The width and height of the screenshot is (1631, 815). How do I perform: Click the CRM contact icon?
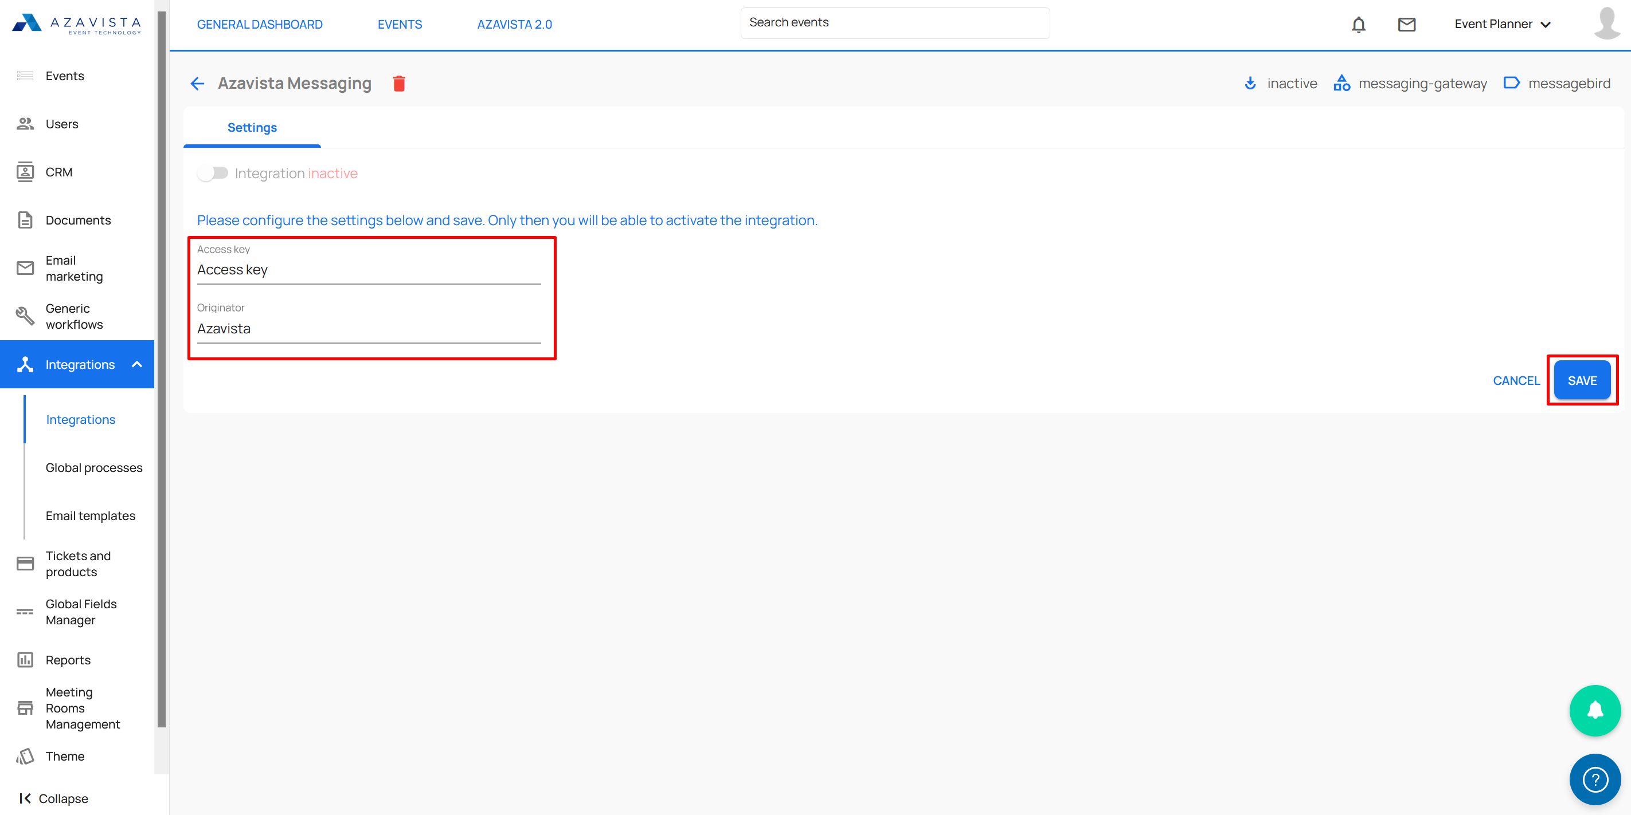coord(25,172)
